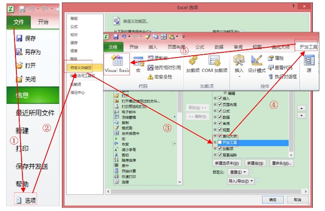The image size is (325, 211).
Task: Open the undo history dropdown arrow
Action: pyautogui.click(x=129, y=36)
